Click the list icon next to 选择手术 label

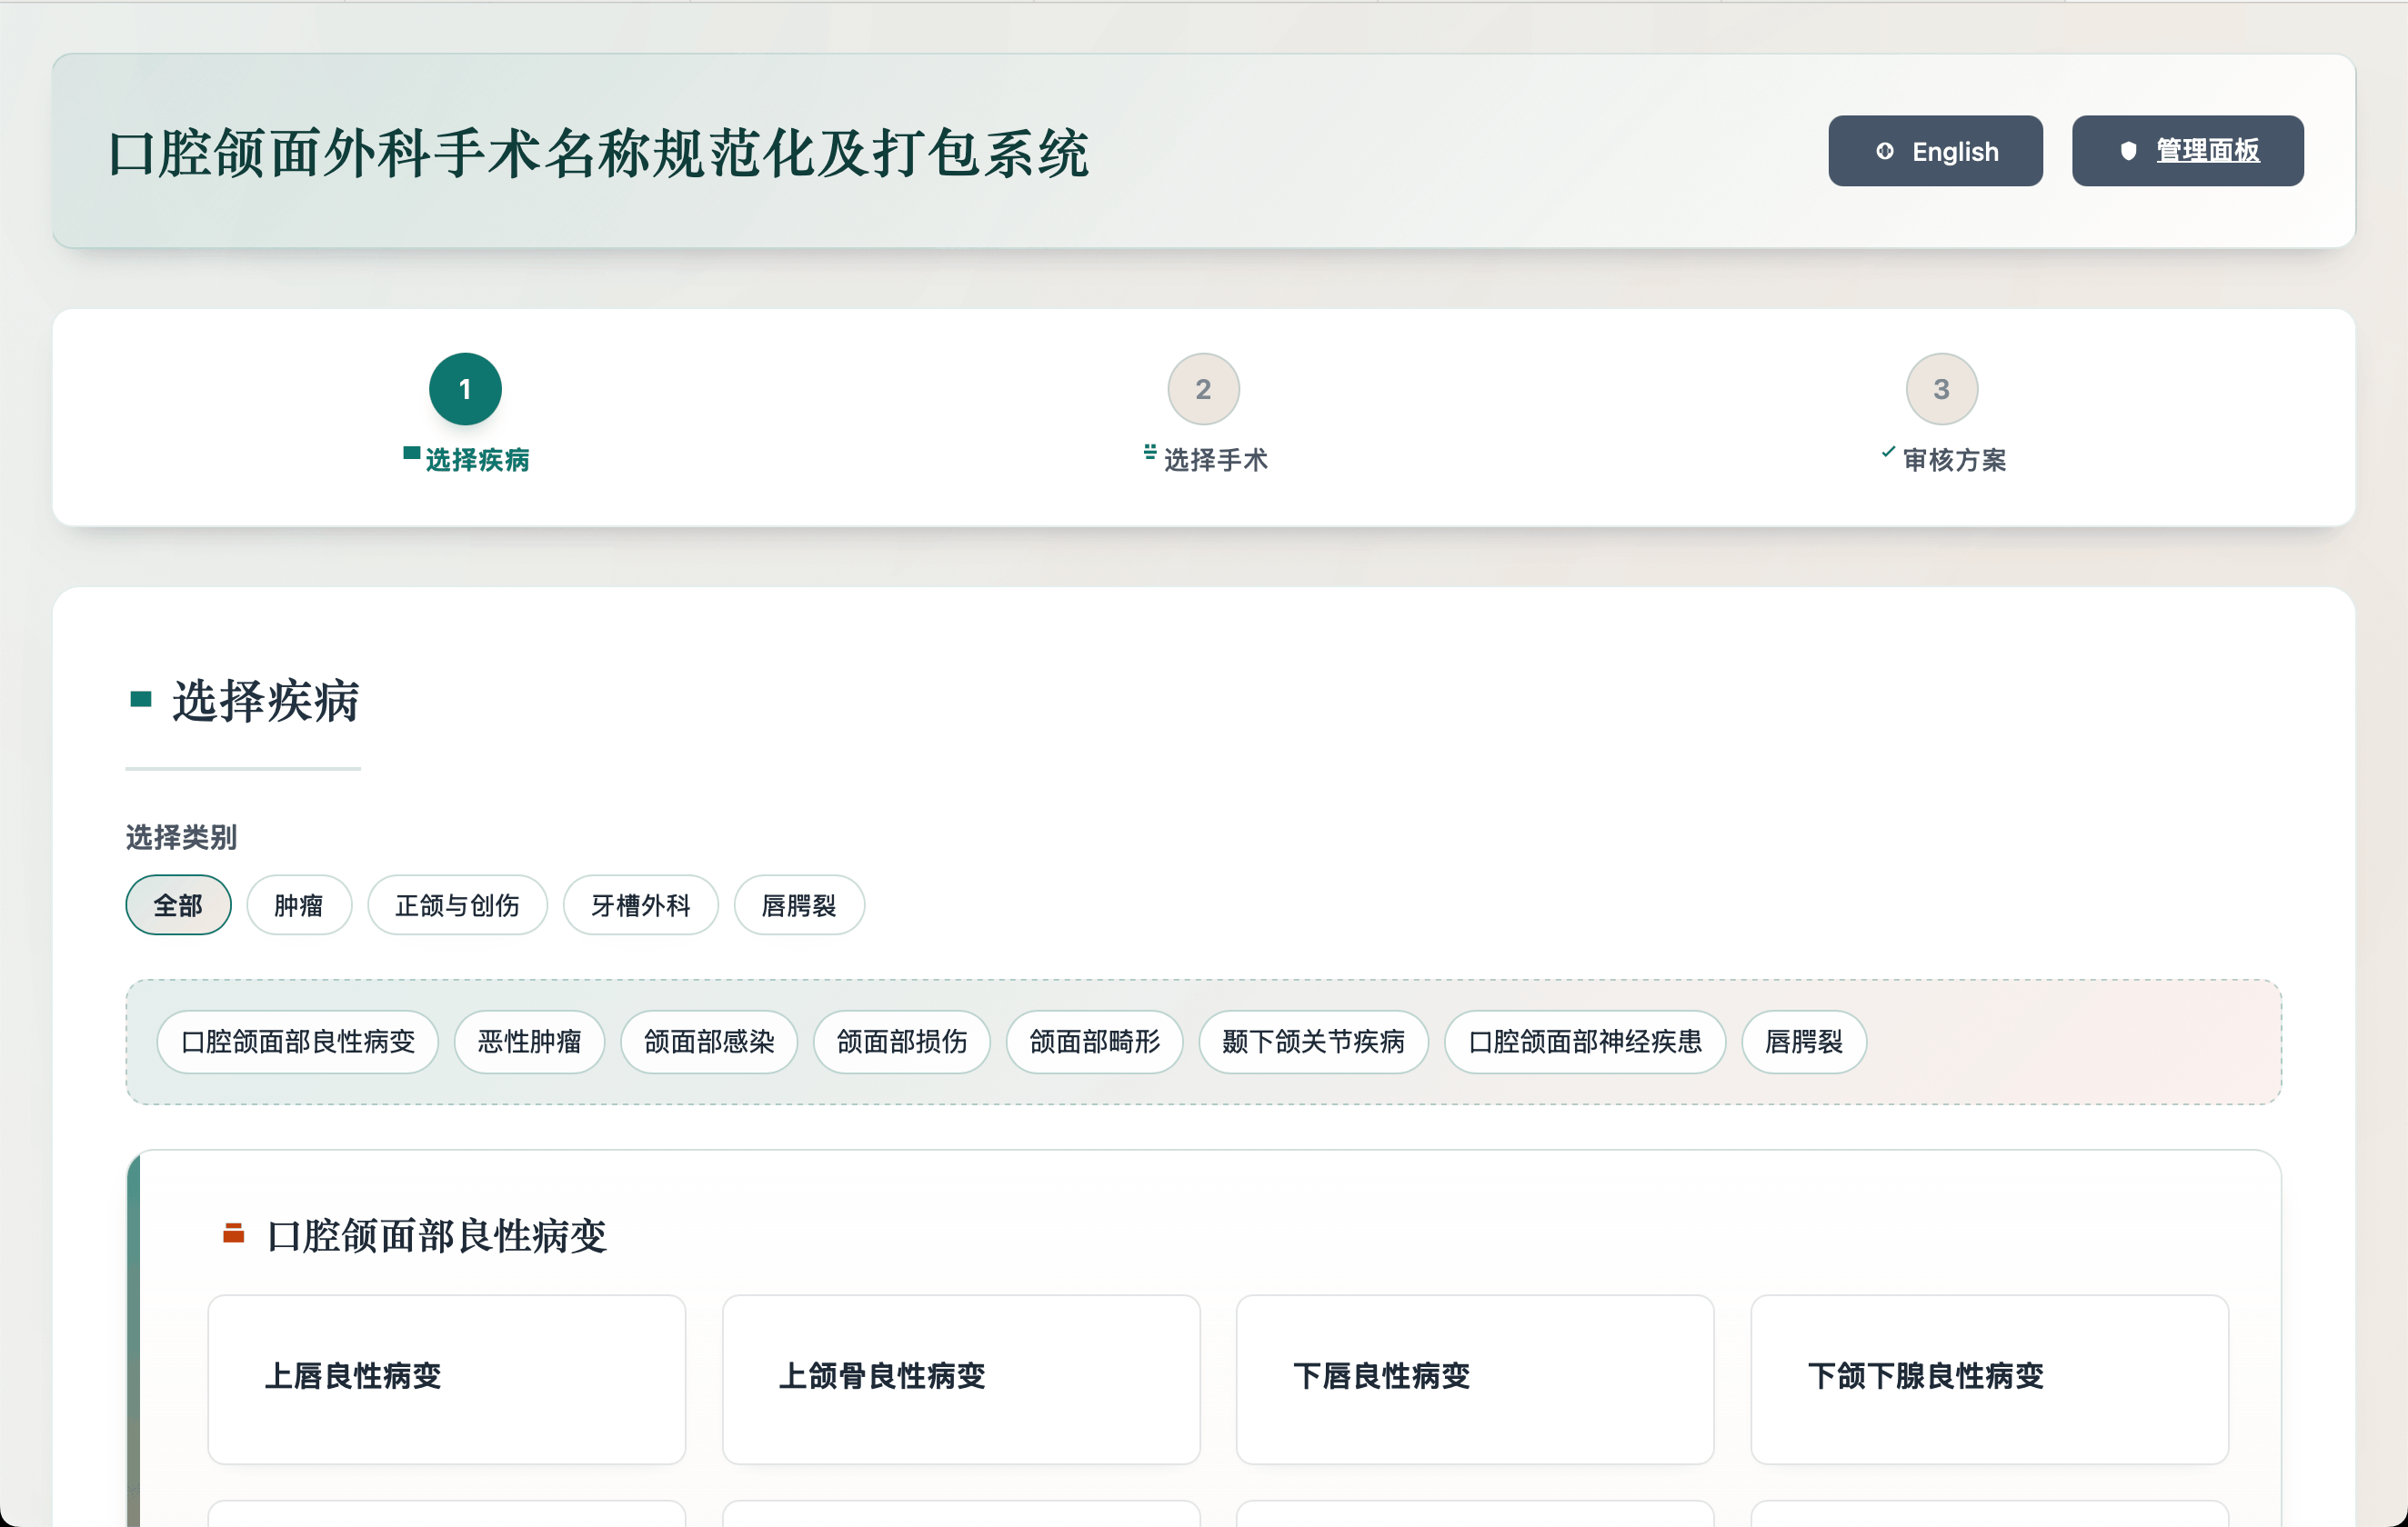click(1150, 453)
